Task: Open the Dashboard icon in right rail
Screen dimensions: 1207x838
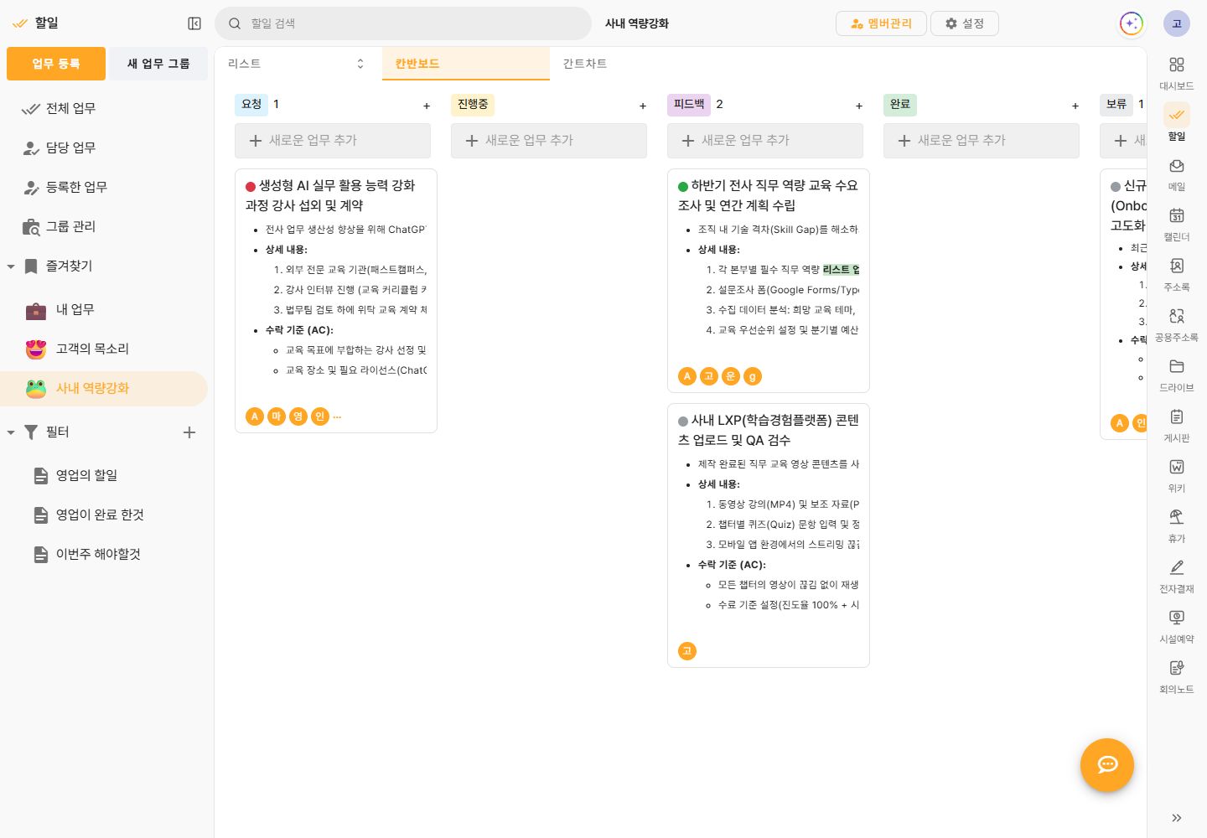Action: 1177,65
